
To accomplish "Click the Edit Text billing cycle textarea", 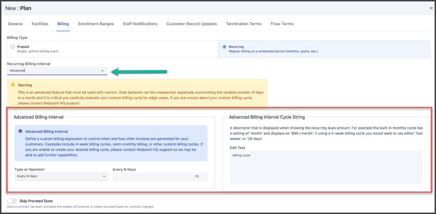I will click(x=326, y=166).
